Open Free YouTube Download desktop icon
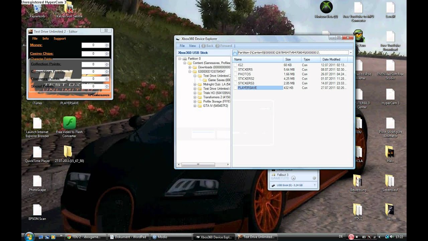Screen dimensions: 428x241 (390, 41)
